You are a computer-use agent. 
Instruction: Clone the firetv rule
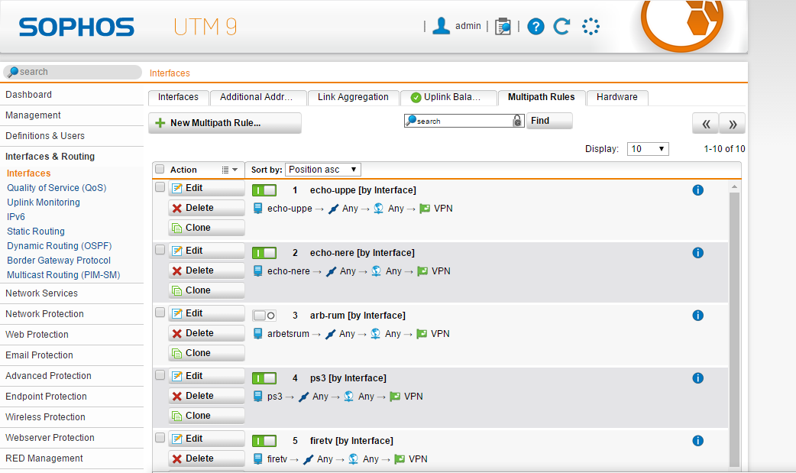click(x=206, y=471)
